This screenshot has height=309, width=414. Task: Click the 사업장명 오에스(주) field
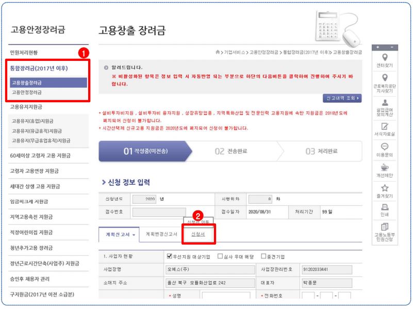210,270
